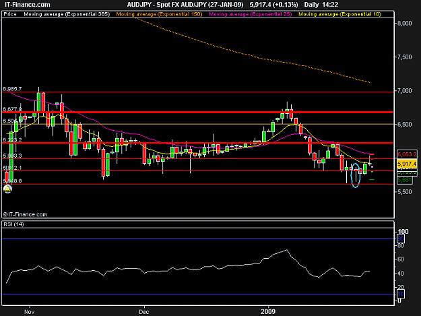Viewport: 421px width, 316px height.
Task: Click the 2009 date axis label
Action: pyautogui.click(x=268, y=312)
